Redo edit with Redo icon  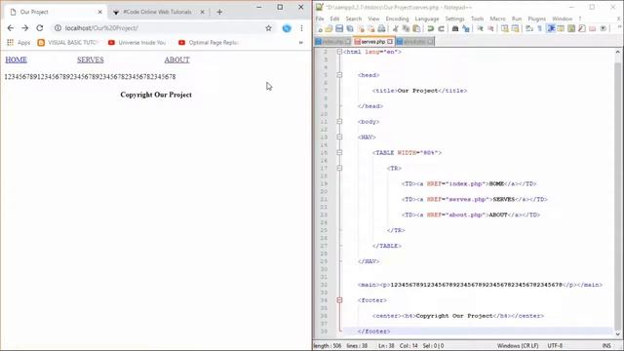point(441,28)
